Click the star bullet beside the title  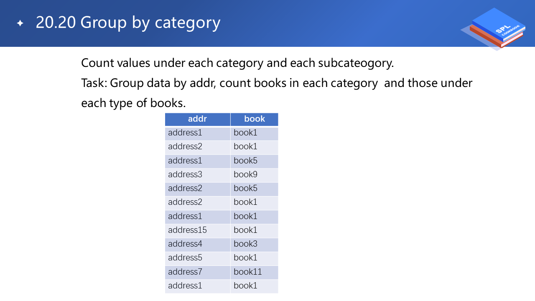point(20,23)
